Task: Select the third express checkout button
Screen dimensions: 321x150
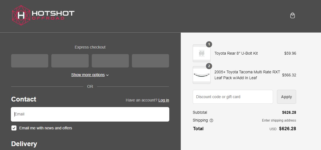Action: click(x=110, y=61)
